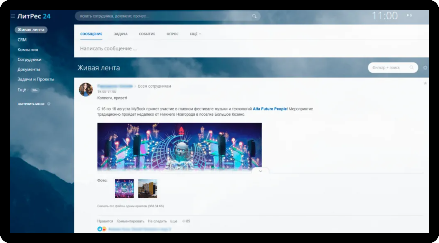
Task: Expand the Ещё item in the left menu
Action: click(x=23, y=90)
